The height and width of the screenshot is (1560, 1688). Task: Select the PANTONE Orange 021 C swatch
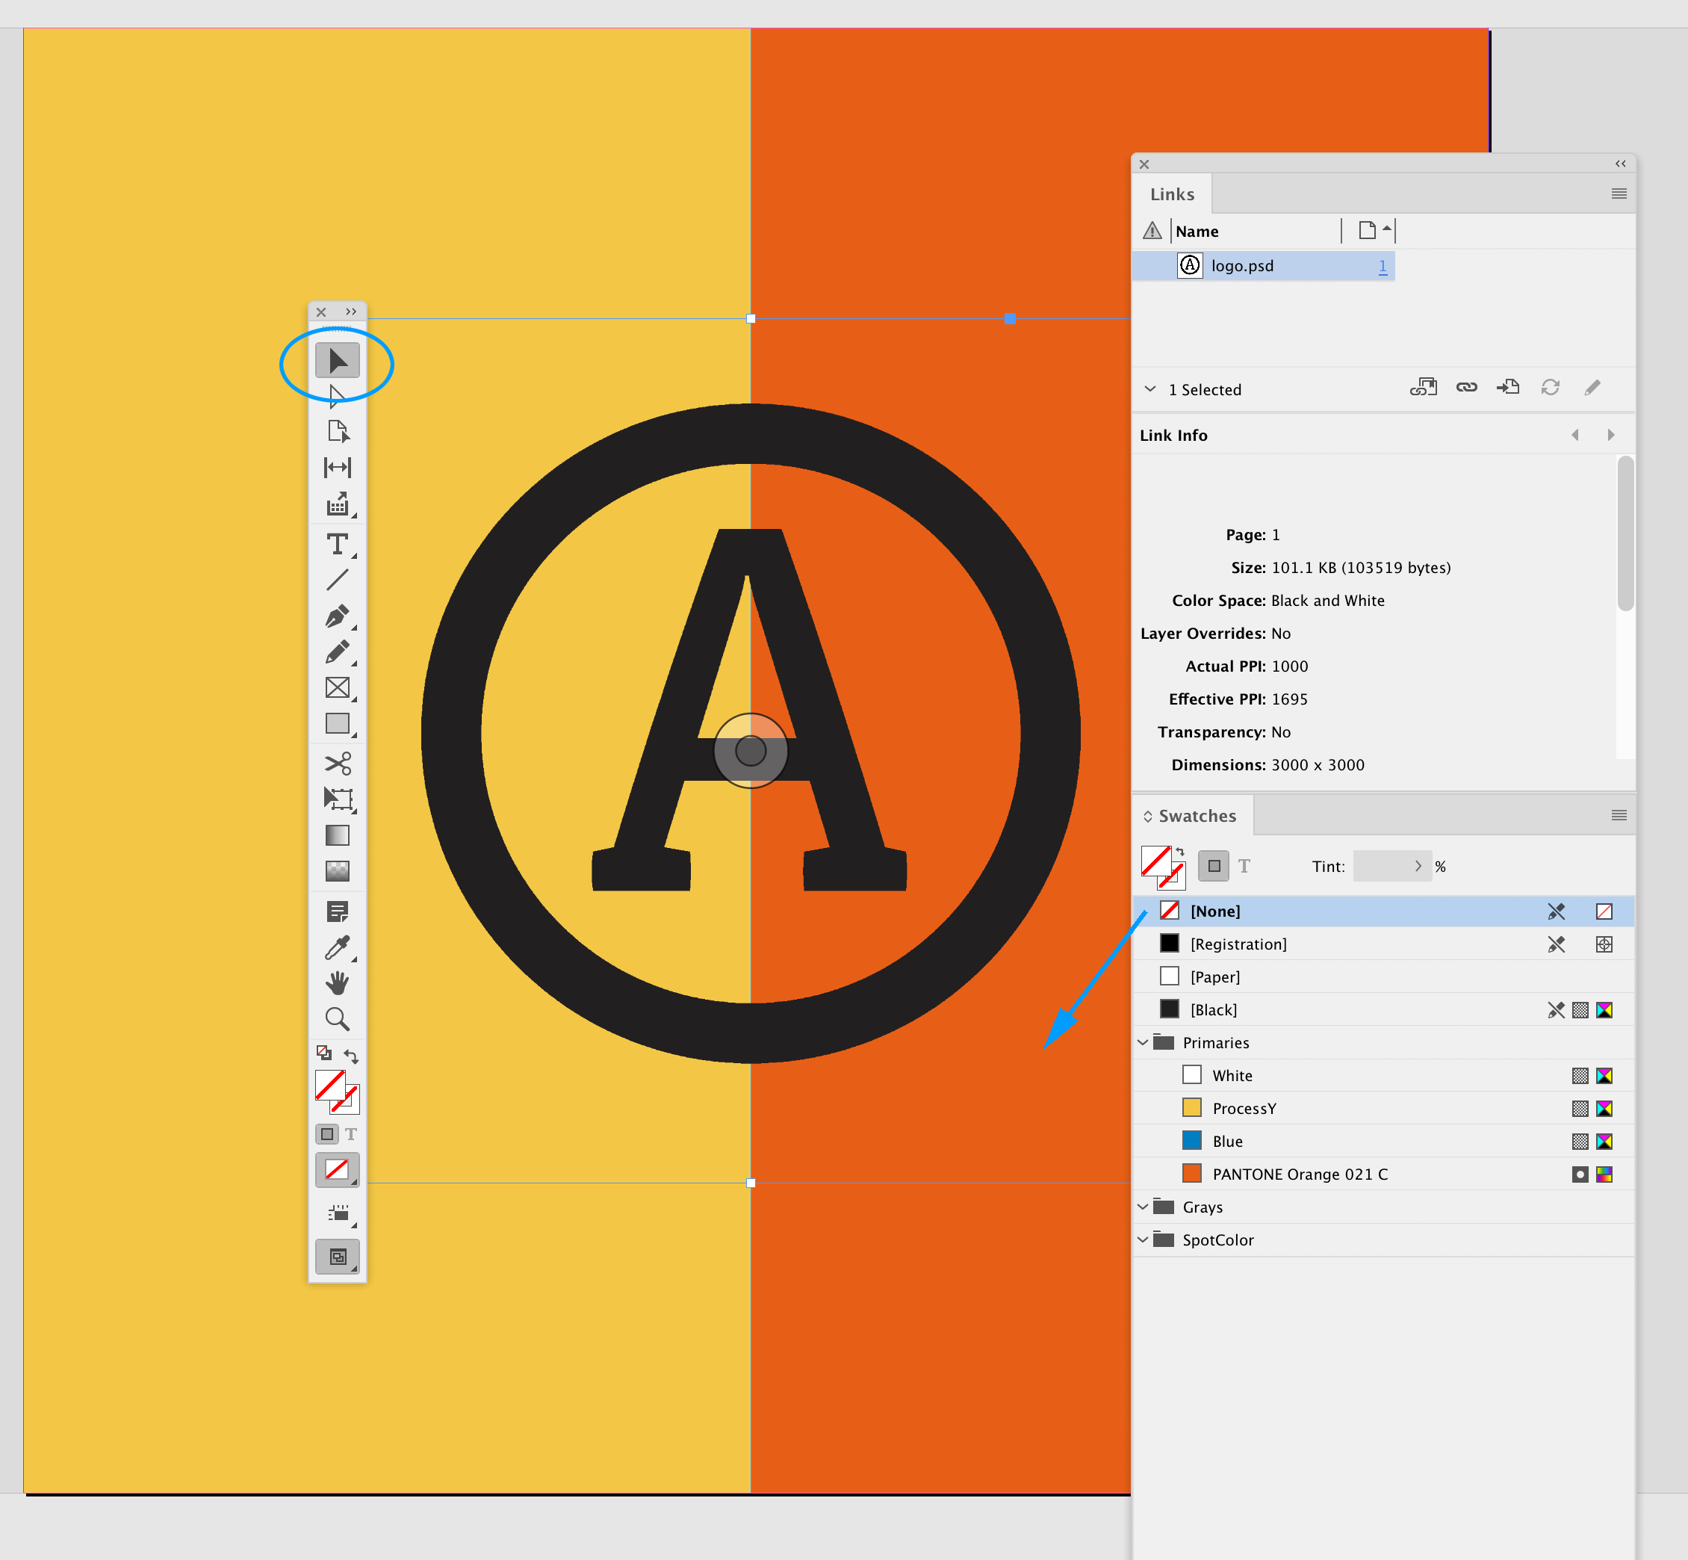click(1300, 1174)
